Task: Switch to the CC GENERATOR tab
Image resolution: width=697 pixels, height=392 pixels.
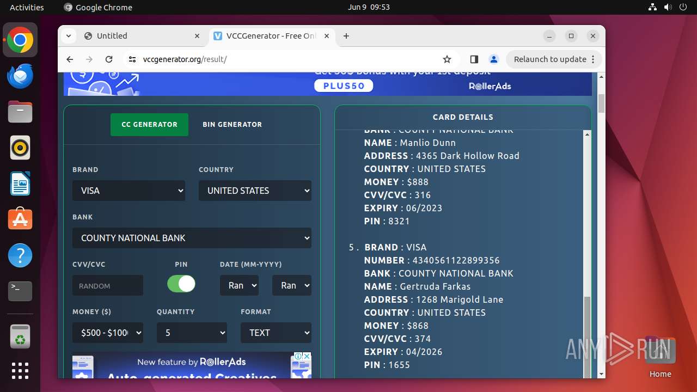Action: (149, 125)
